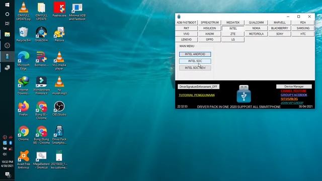
Task: Select the Driver Pack app in taskbar
Action: 7,56
